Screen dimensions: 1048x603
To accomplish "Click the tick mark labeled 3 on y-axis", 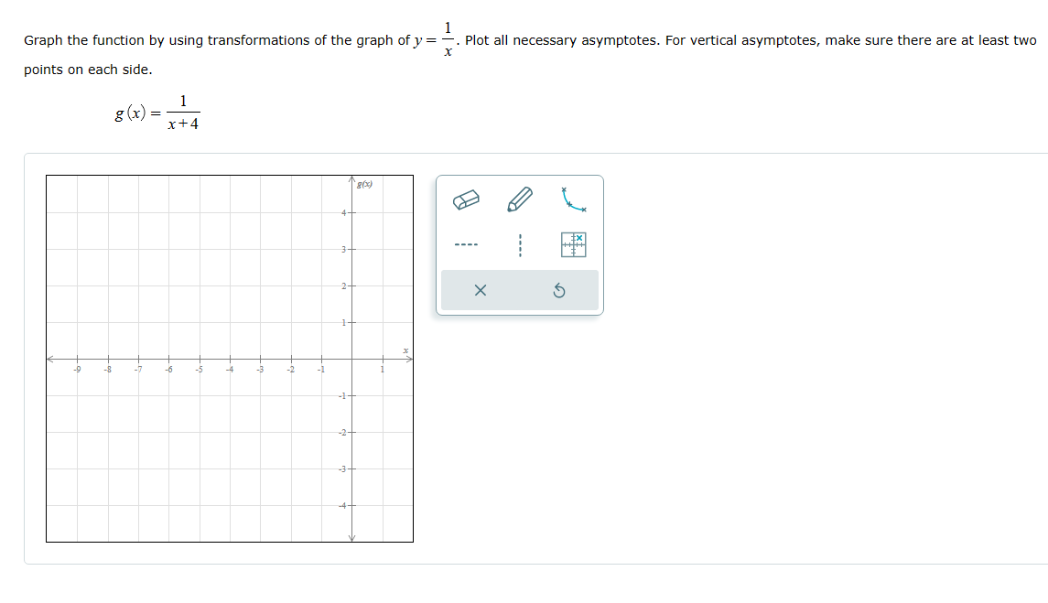I will point(342,249).
